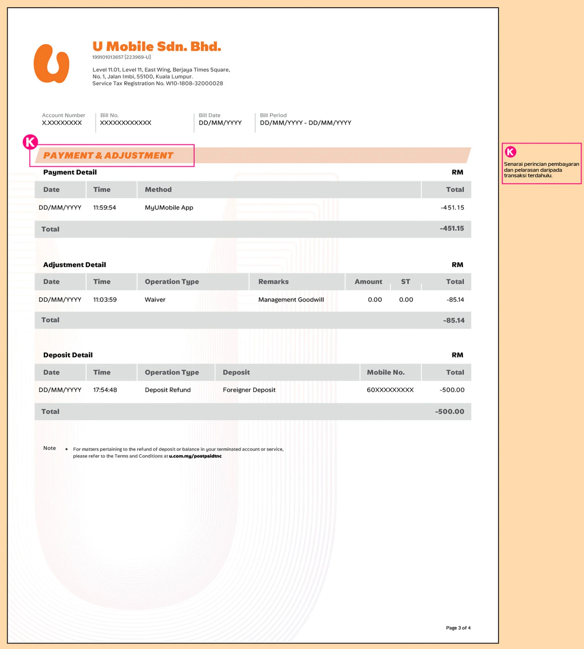The height and width of the screenshot is (649, 584).
Task: Click the orange U Mobile logo
Action: [51, 63]
